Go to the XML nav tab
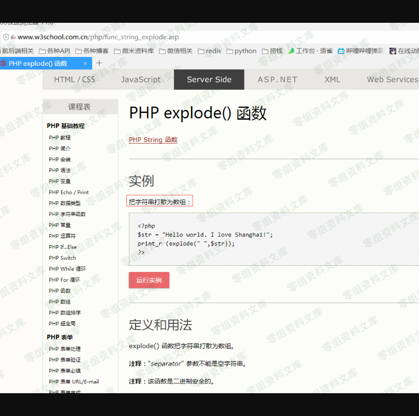Screen dimensions: 419x416 click(333, 79)
